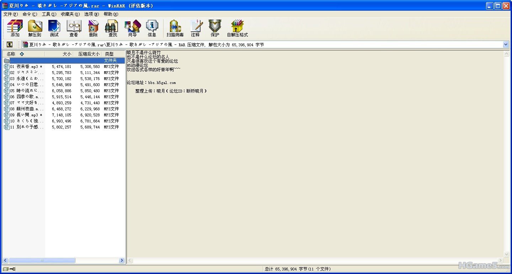Sort by the 名称 column header
The width and height of the screenshot is (512, 274).
tap(23, 54)
